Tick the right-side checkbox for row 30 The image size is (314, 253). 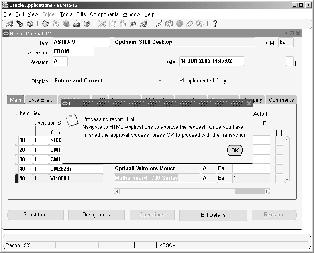coord(279,159)
